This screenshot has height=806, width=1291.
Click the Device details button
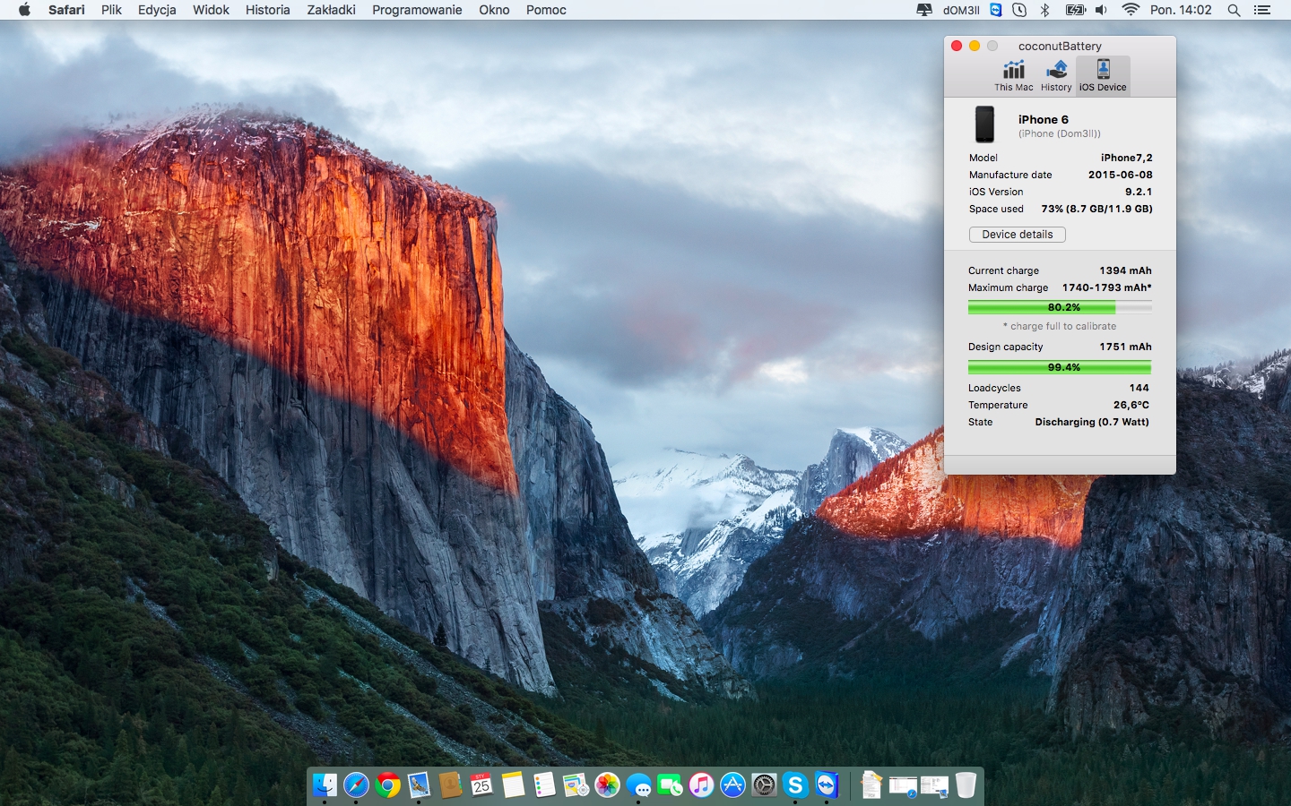(x=1017, y=235)
